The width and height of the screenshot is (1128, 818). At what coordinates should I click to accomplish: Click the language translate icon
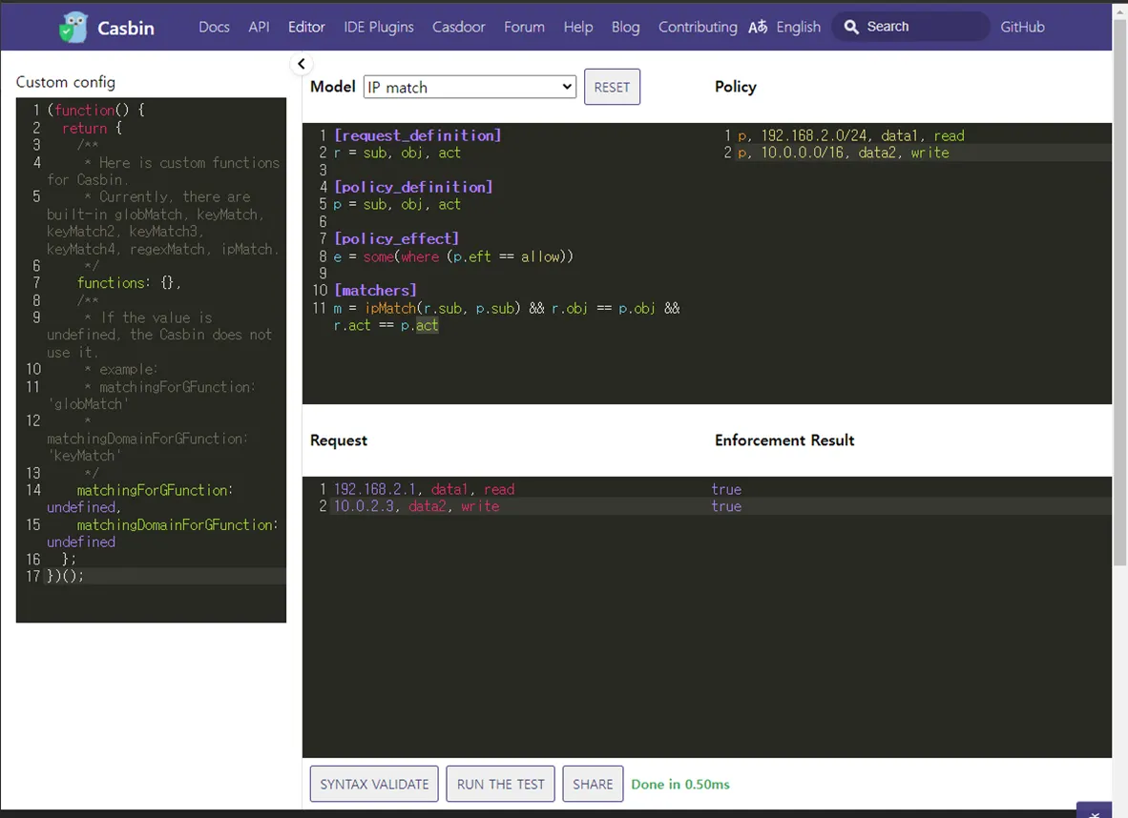coord(758,28)
